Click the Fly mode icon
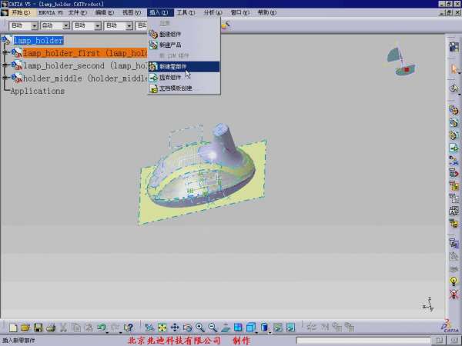The image size is (462, 346). pyautogui.click(x=149, y=328)
